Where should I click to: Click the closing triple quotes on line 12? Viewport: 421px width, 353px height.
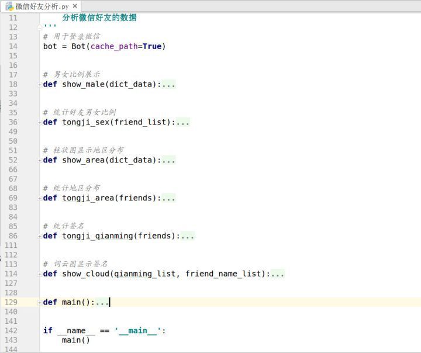click(x=50, y=26)
